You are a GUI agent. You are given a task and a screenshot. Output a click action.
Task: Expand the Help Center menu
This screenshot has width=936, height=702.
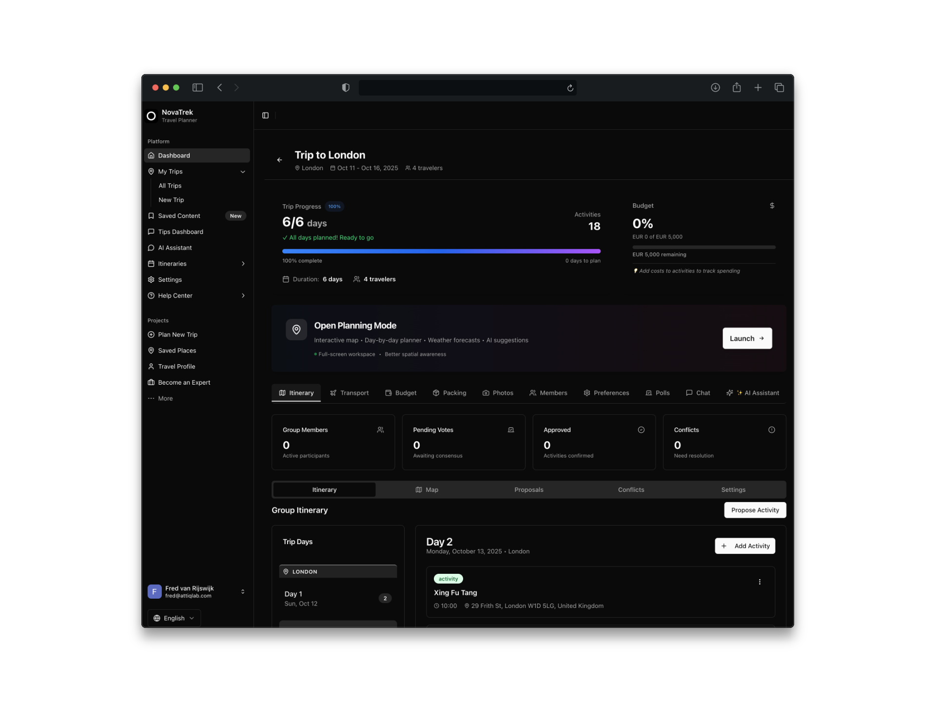coord(243,296)
